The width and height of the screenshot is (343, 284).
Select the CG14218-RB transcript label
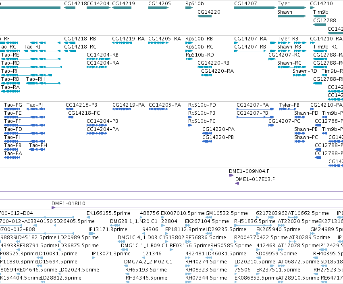[x=80, y=39]
